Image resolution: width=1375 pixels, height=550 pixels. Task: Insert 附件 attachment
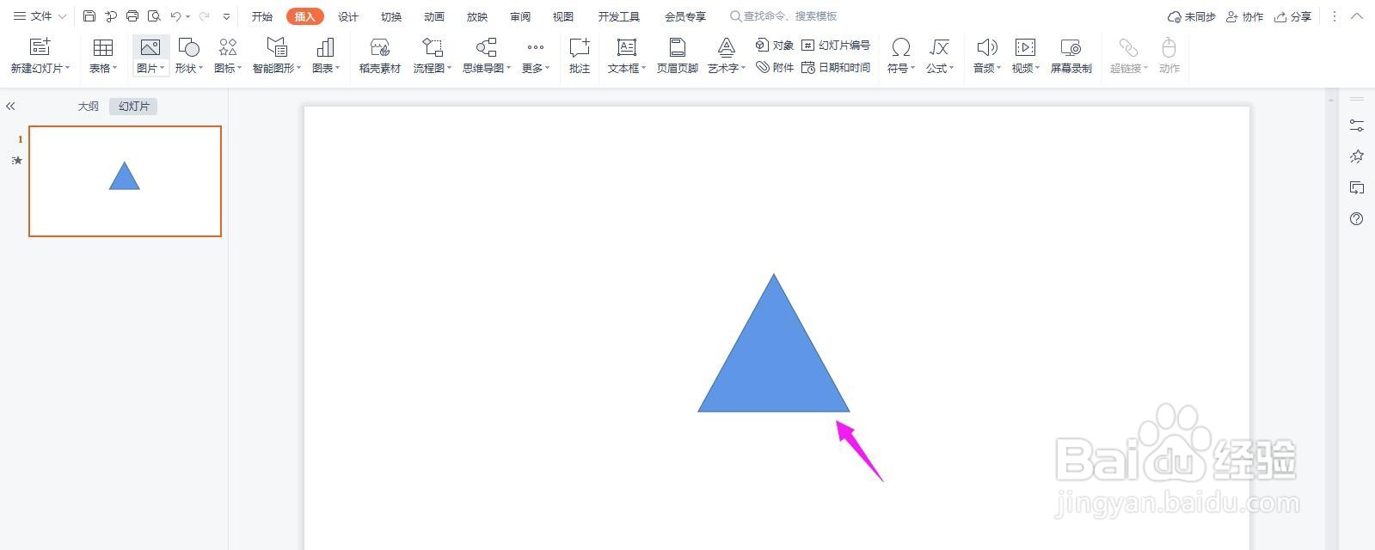(x=774, y=67)
